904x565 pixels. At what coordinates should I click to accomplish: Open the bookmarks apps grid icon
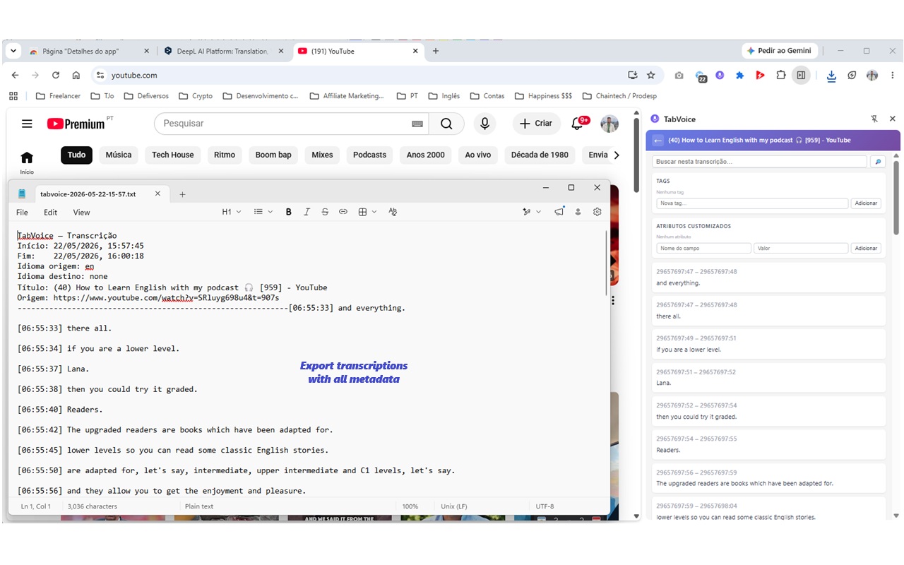coord(13,96)
